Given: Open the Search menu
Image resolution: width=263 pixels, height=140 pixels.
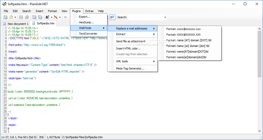Looking at the screenshot, I should point(26,11).
